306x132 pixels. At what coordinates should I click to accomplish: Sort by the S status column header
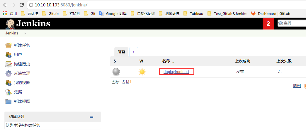(x=115, y=61)
